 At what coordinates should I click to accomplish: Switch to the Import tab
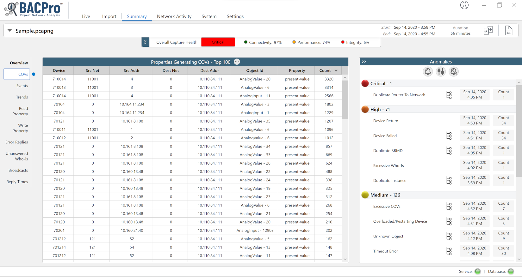(x=109, y=16)
